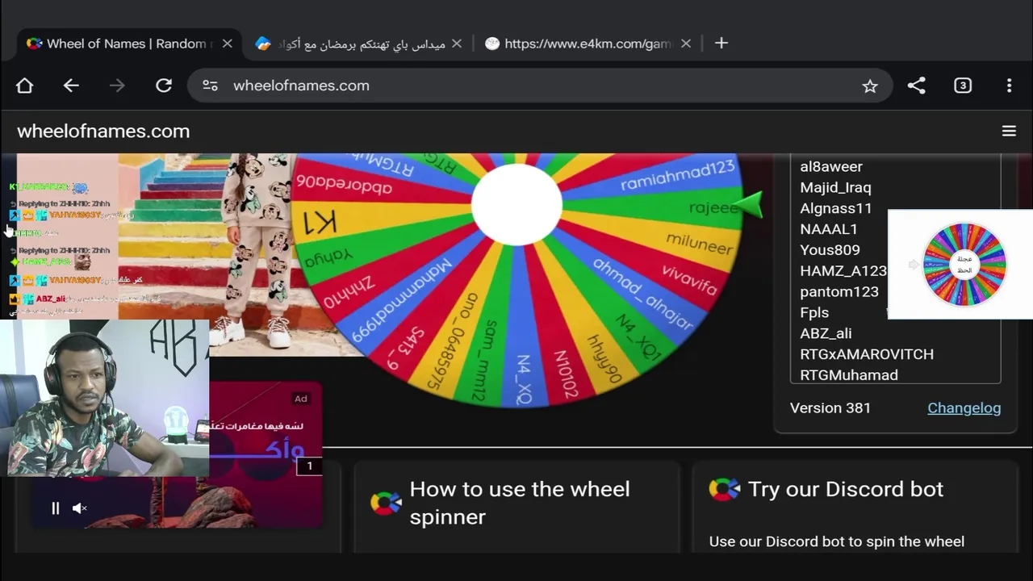Open the browser three-dot menu

click(x=1009, y=86)
